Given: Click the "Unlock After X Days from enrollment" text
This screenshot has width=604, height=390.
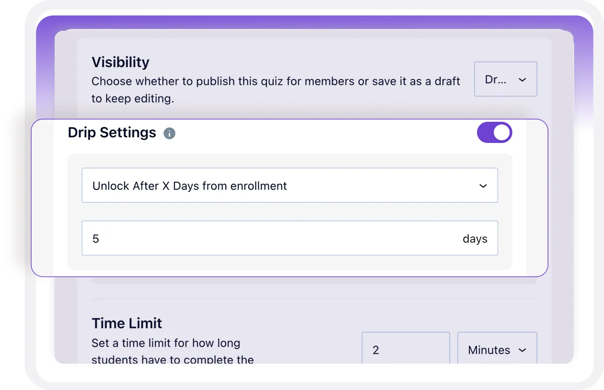Looking at the screenshot, I should pos(190,186).
